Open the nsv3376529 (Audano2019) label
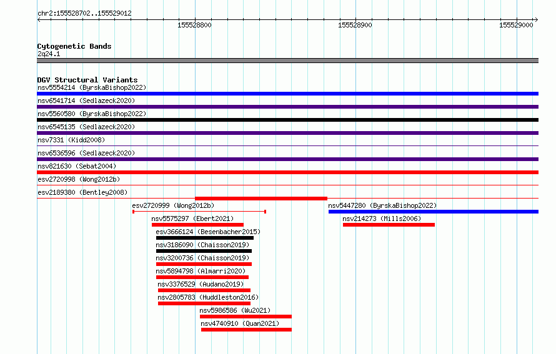The height and width of the screenshot is (354, 556). click(x=201, y=284)
